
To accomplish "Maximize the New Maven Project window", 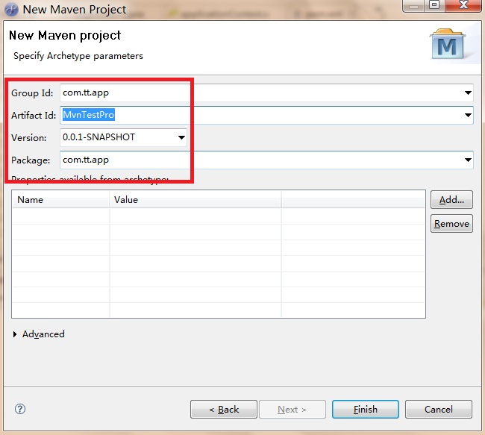I will (x=434, y=4).
